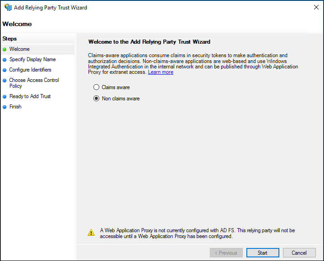Open the Learn more link
The width and height of the screenshot is (324, 261).
(161, 72)
